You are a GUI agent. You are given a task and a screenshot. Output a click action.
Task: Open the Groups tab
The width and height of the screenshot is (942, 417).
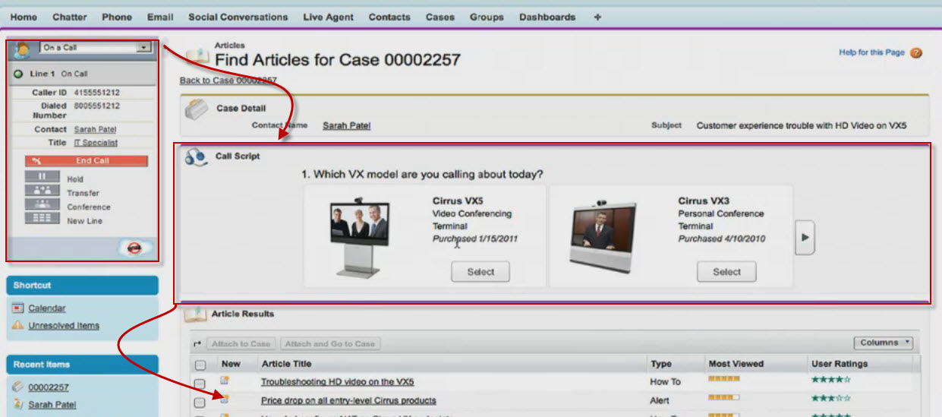click(487, 17)
